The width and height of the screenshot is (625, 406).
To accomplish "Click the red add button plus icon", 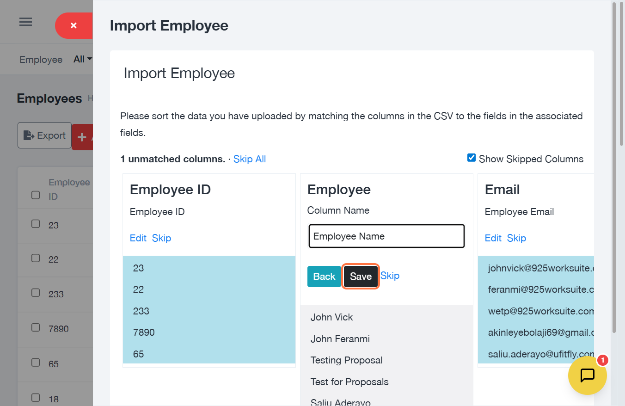I will [x=82, y=137].
